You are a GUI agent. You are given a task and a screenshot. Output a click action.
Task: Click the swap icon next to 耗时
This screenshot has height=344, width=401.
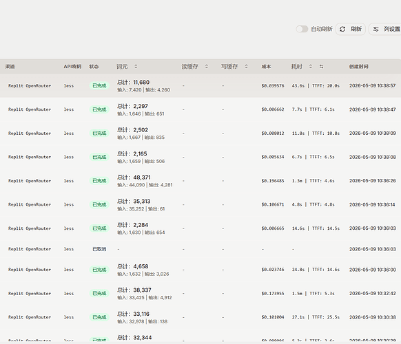(322, 67)
